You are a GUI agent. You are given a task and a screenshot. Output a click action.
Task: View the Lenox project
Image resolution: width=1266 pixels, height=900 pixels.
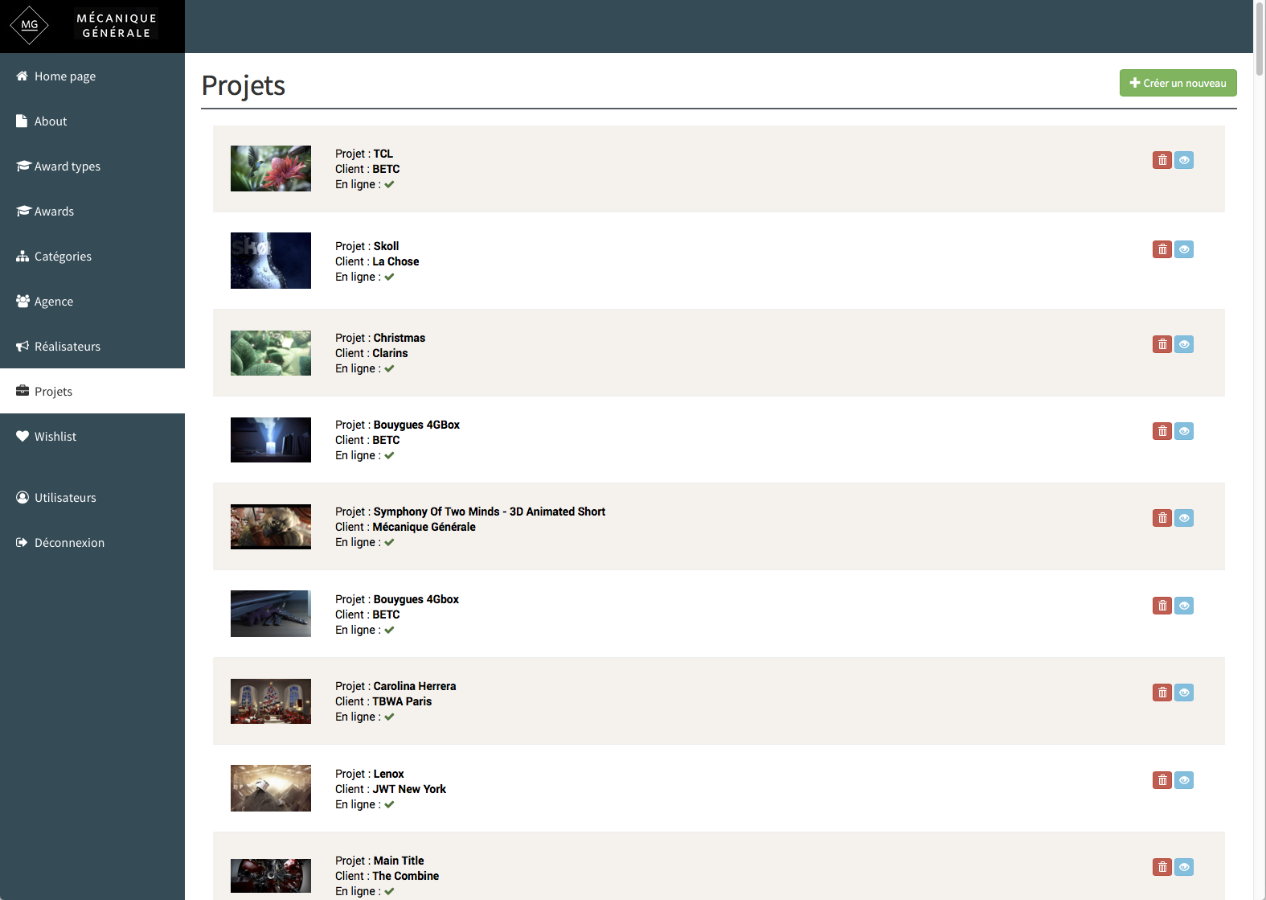point(1184,780)
